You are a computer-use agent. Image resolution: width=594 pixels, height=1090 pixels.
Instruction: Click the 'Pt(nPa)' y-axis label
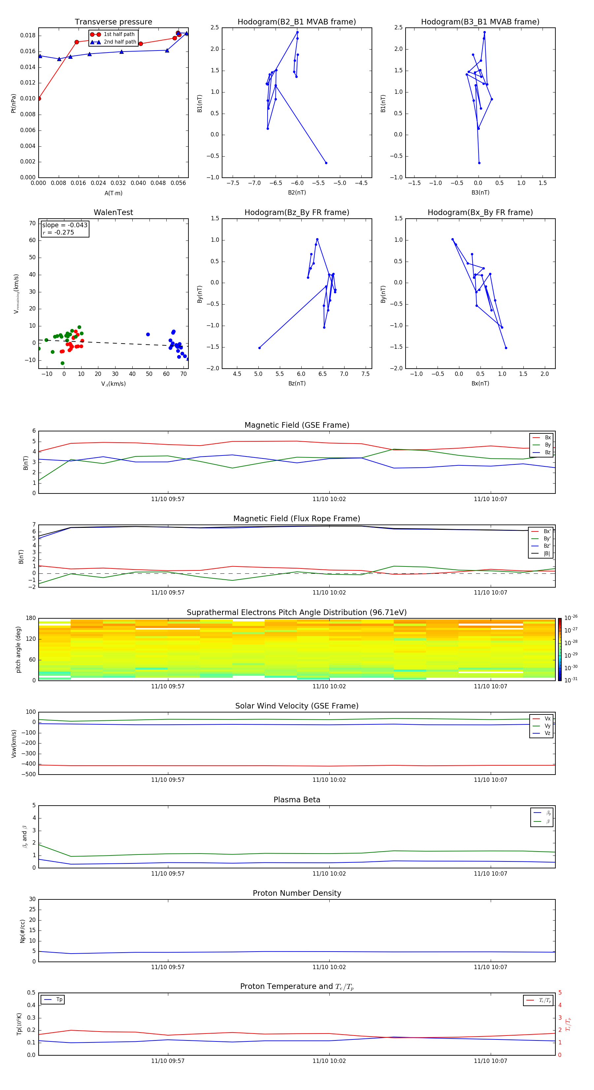point(14,103)
